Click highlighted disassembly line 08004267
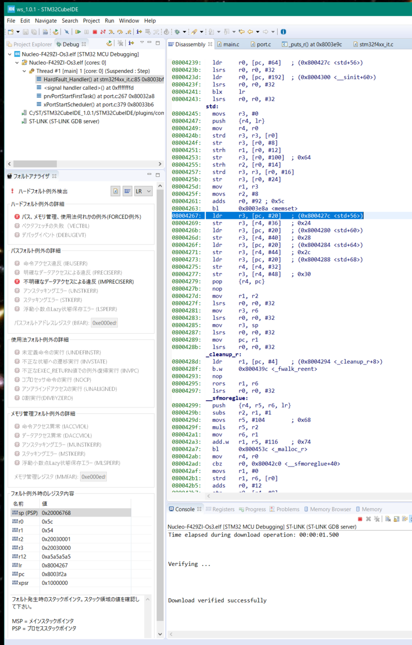The image size is (412, 645). (267, 216)
